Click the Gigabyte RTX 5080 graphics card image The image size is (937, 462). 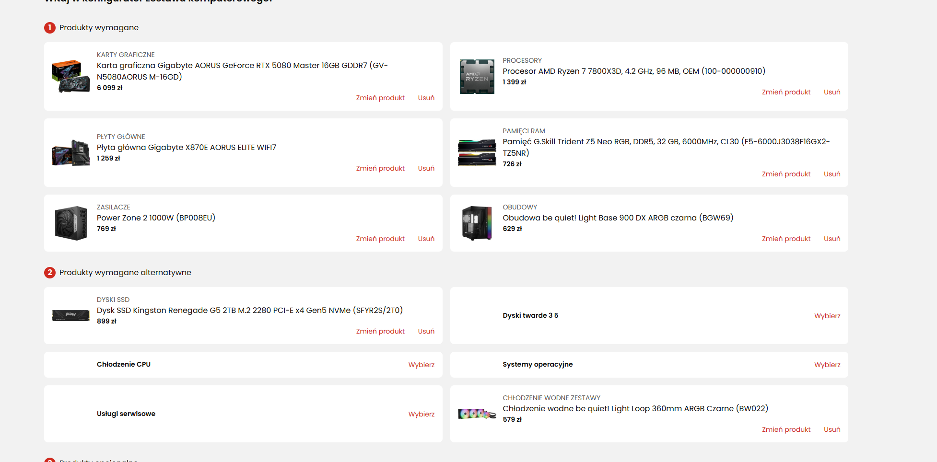pyautogui.click(x=70, y=76)
